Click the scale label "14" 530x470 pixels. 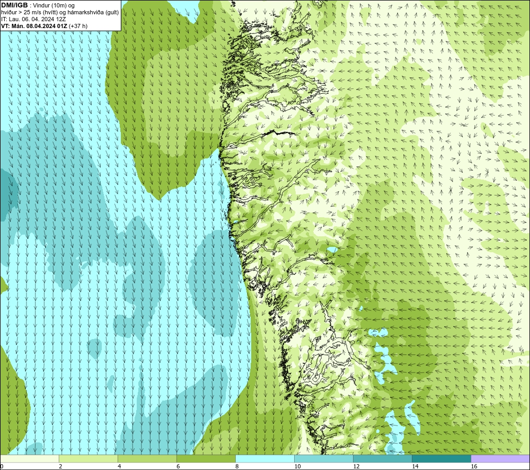415,467
